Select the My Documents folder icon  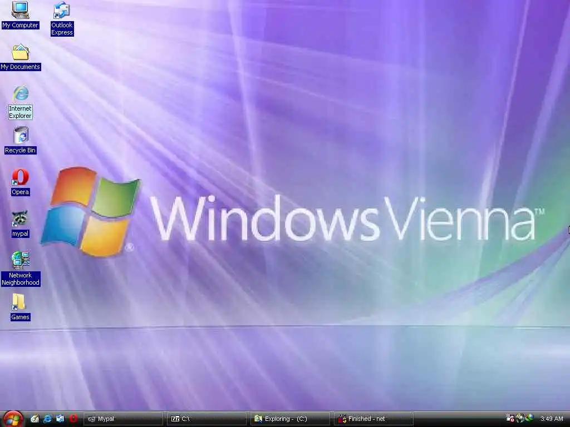tap(21, 57)
